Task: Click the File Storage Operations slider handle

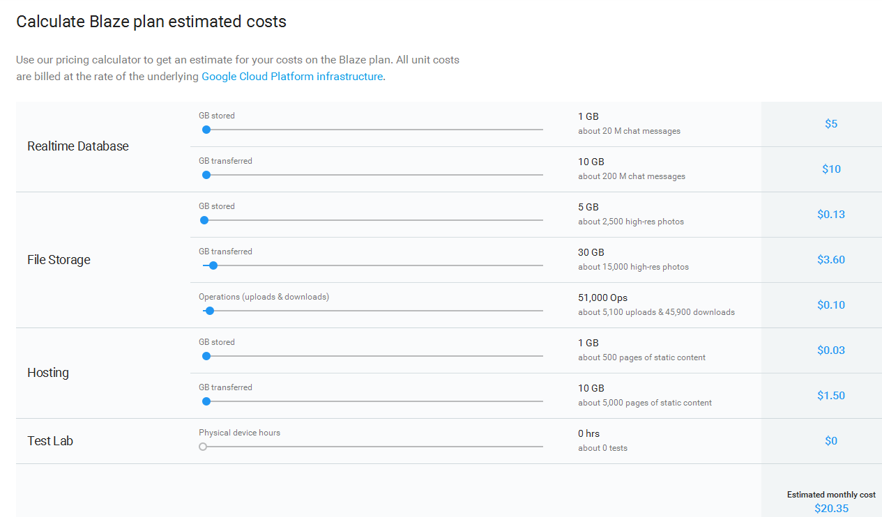Action: click(210, 311)
